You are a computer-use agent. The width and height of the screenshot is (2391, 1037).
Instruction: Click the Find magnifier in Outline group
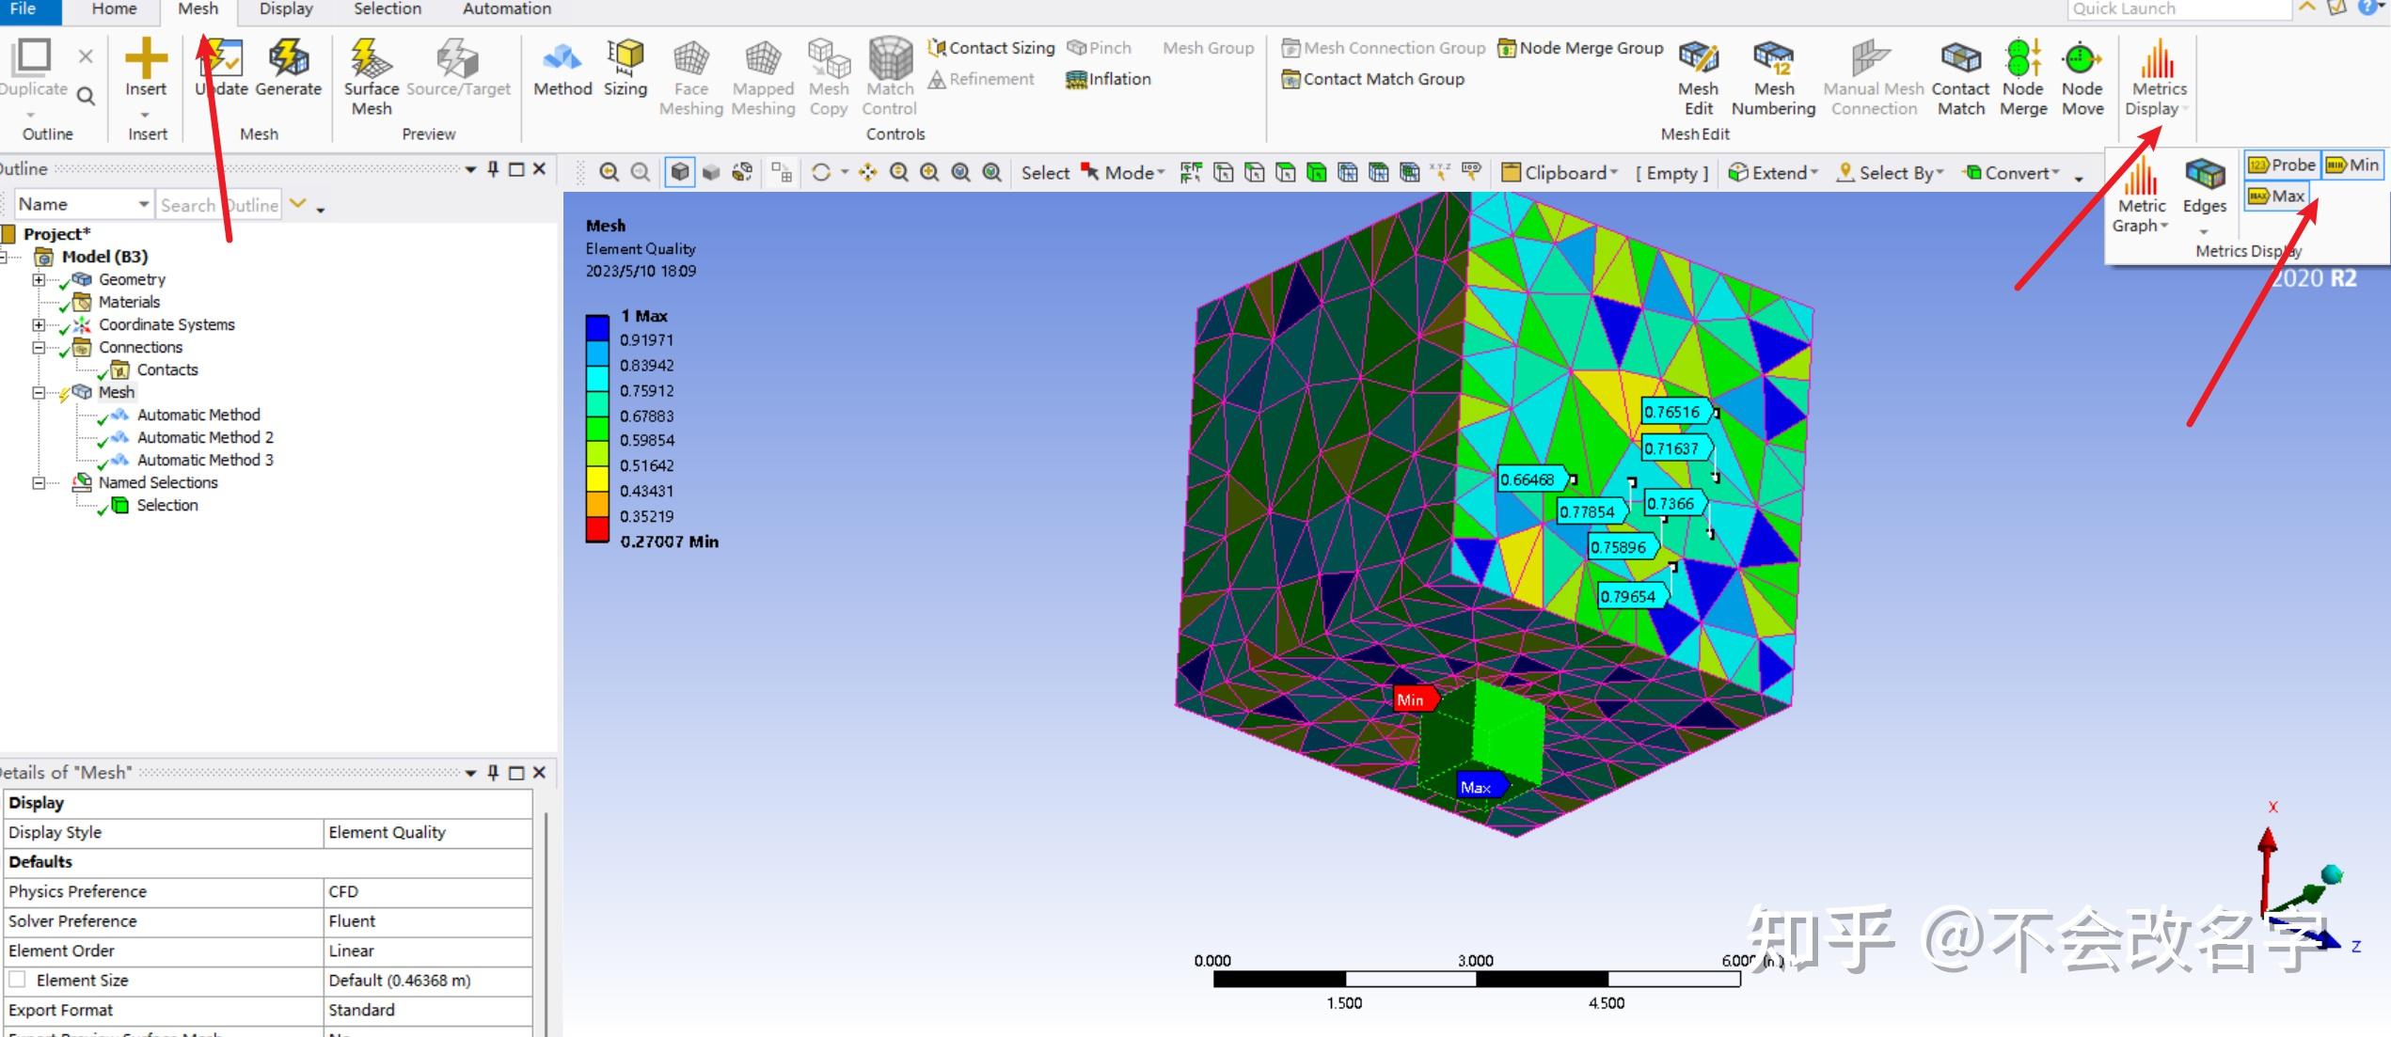[x=86, y=95]
